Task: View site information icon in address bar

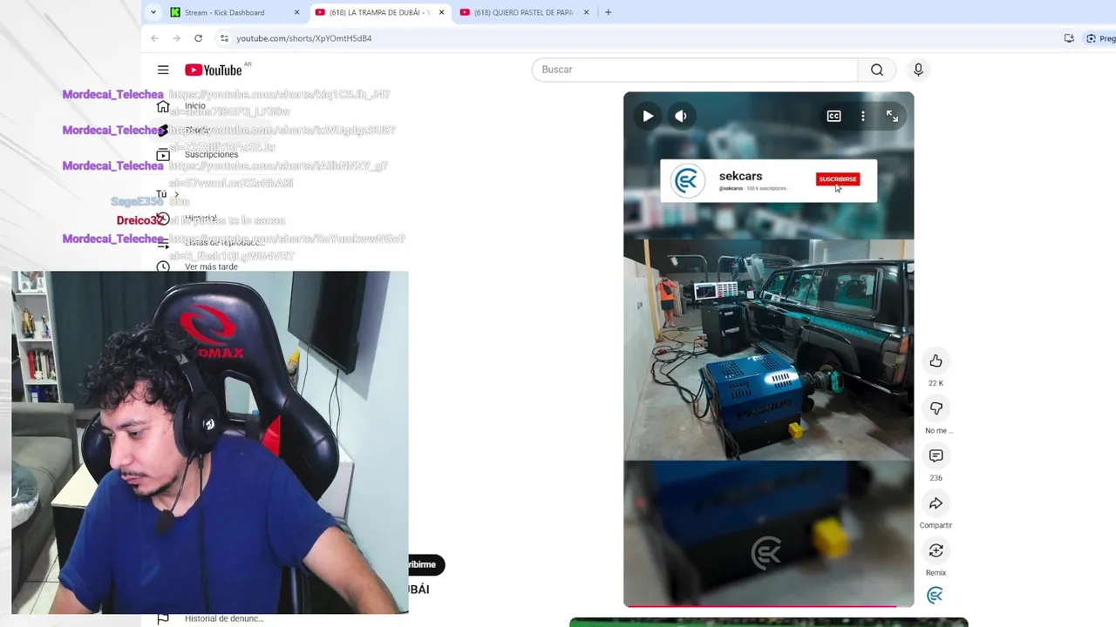Action: (224, 38)
